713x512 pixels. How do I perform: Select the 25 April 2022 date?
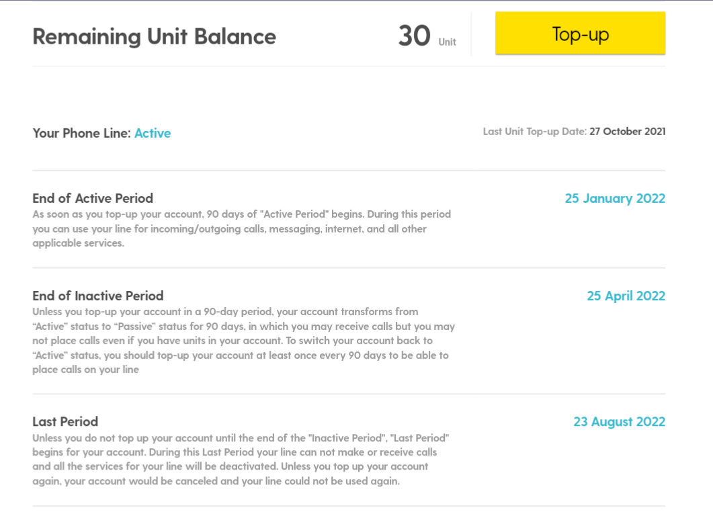626,296
